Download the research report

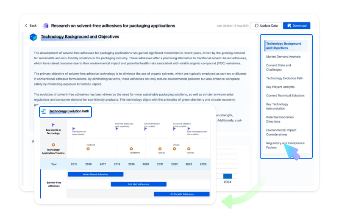pyautogui.click(x=297, y=25)
